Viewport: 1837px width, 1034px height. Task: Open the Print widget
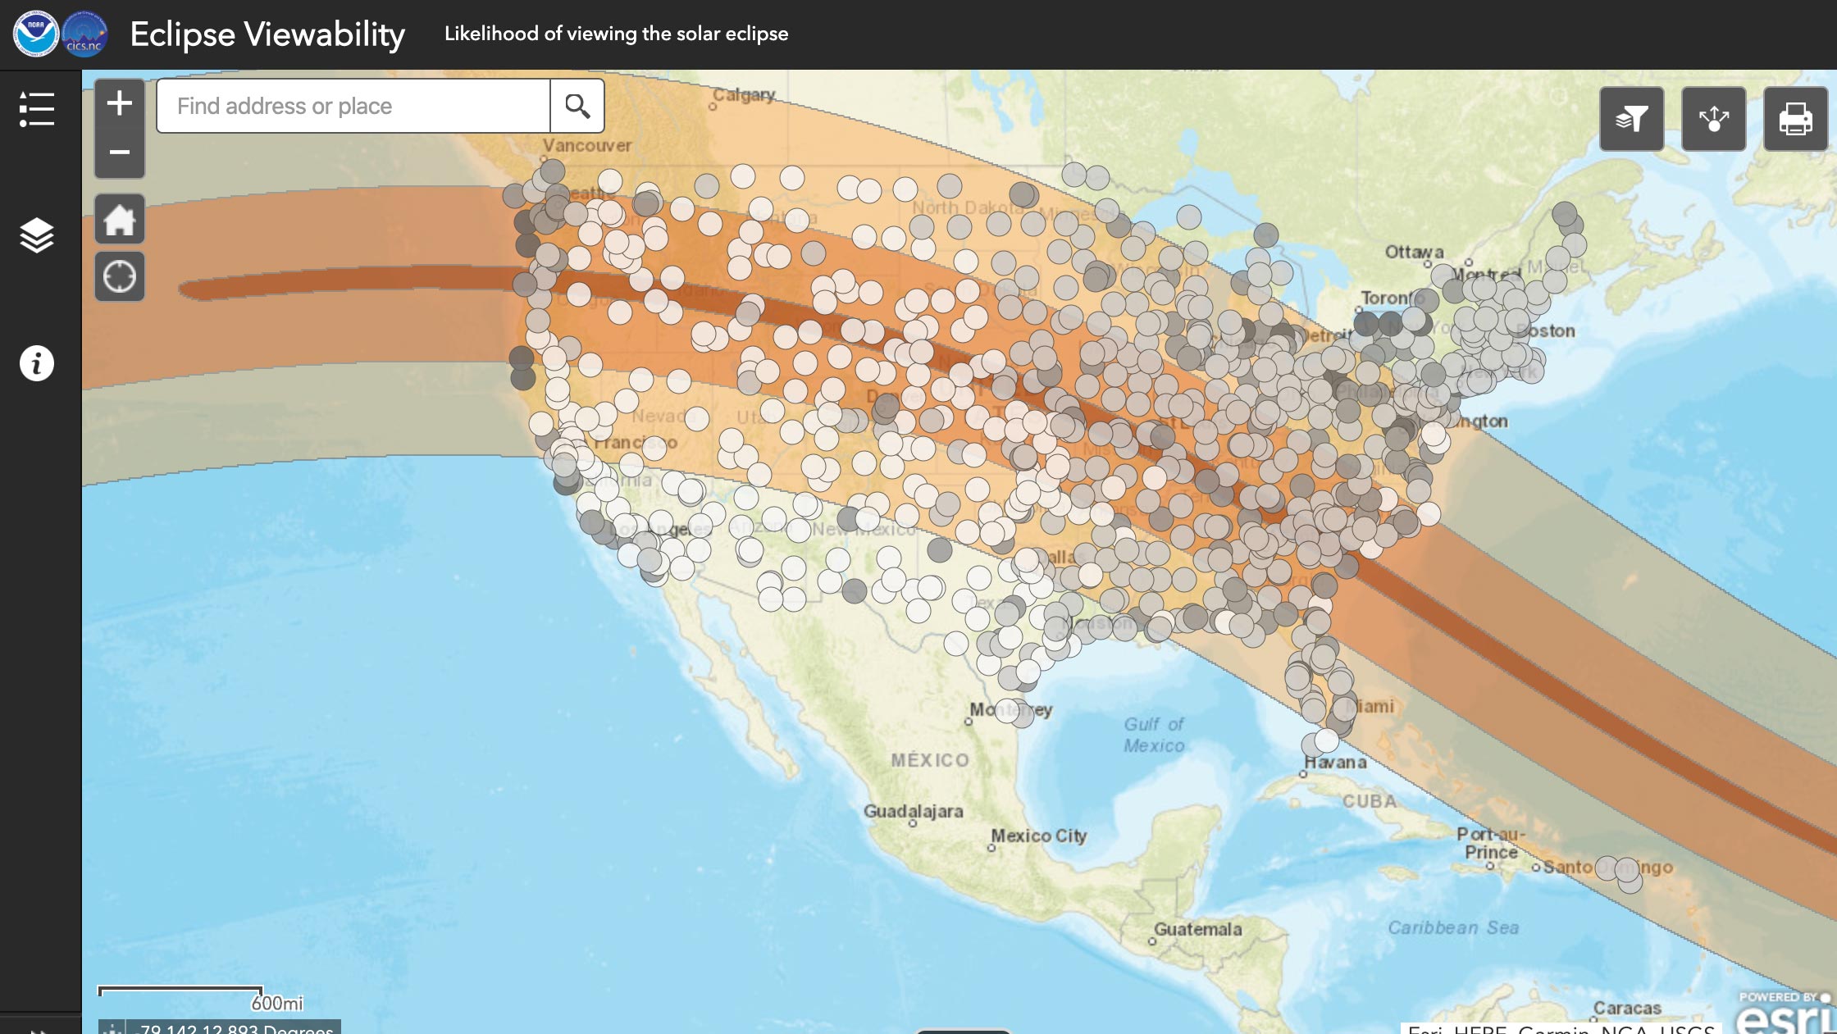pyautogui.click(x=1796, y=119)
